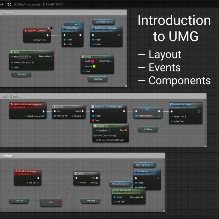This screenshot has width=219, height=219.
Task: Select the Label variable node
Action: (74, 24)
